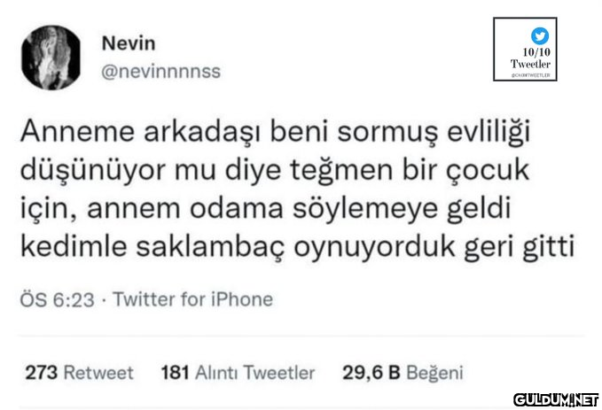The image size is (602, 410).
Task: Click the word saklambaç in the tweet
Action: [x=212, y=246]
